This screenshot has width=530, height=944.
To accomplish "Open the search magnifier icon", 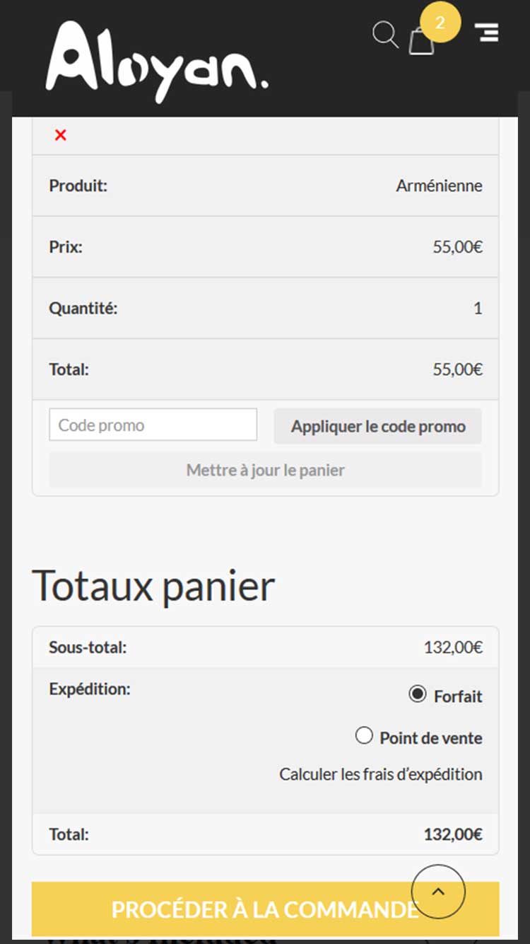I will tap(385, 35).
